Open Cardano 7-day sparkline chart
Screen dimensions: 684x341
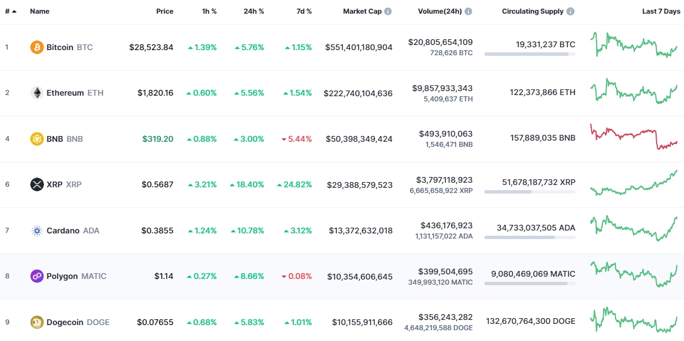pyautogui.click(x=634, y=228)
